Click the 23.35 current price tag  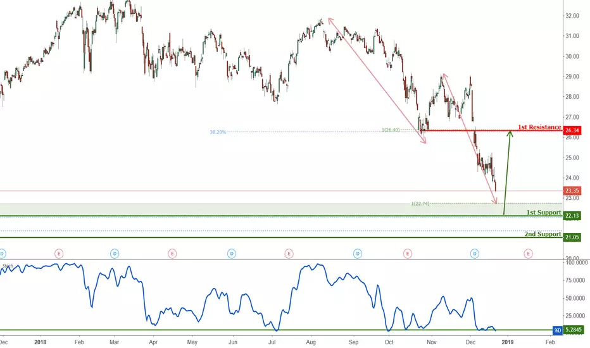pos(572,190)
